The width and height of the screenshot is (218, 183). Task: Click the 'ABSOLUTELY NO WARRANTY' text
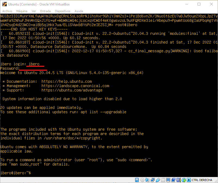pos(63,147)
